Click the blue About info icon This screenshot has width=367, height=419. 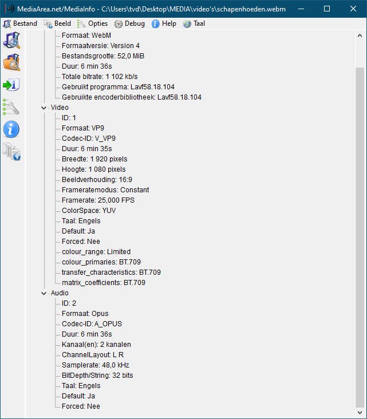click(11, 129)
